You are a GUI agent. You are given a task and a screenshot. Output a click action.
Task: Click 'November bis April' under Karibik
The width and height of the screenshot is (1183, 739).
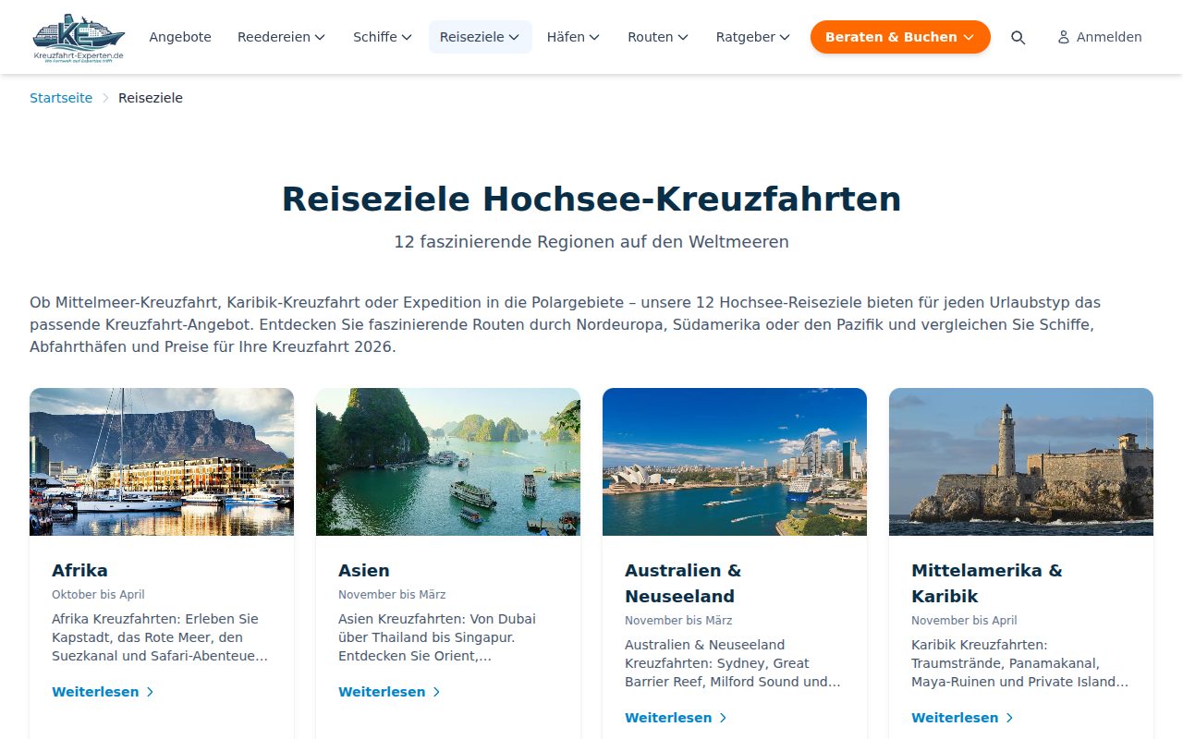pos(964,621)
